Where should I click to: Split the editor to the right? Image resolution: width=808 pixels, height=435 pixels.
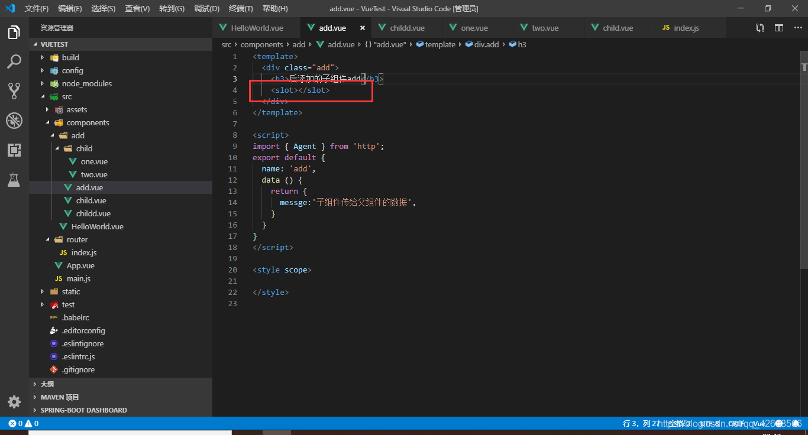(x=779, y=28)
